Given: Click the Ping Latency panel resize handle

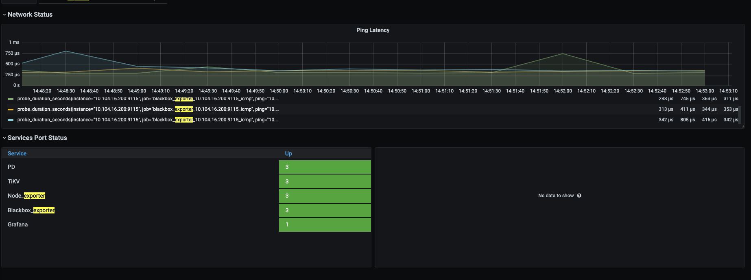Looking at the screenshot, I should pos(742,127).
